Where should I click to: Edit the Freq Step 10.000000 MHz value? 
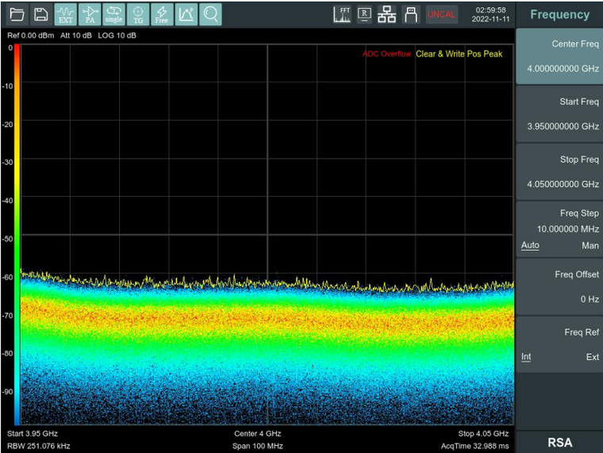[x=567, y=229]
